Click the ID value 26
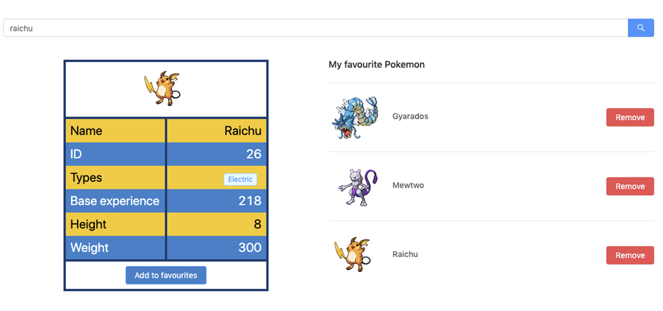This screenshot has width=663, height=311. tap(254, 154)
